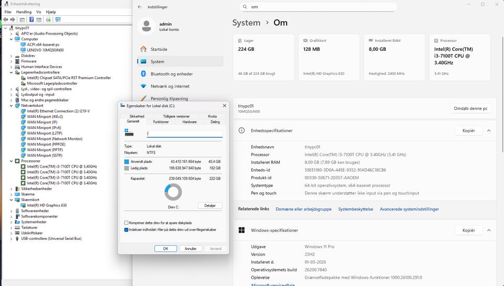Click the Startside home icon in Settings

tap(143, 49)
